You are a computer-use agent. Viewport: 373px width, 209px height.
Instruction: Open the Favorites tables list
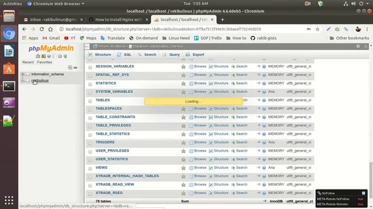tap(44, 62)
